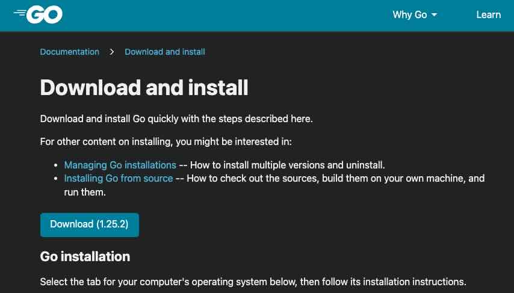The height and width of the screenshot is (293, 514).
Task: Go to the Learn section
Action: coord(488,14)
